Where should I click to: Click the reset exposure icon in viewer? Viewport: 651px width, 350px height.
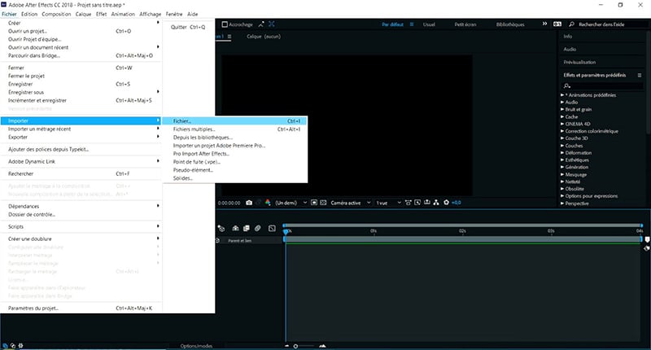445,202
